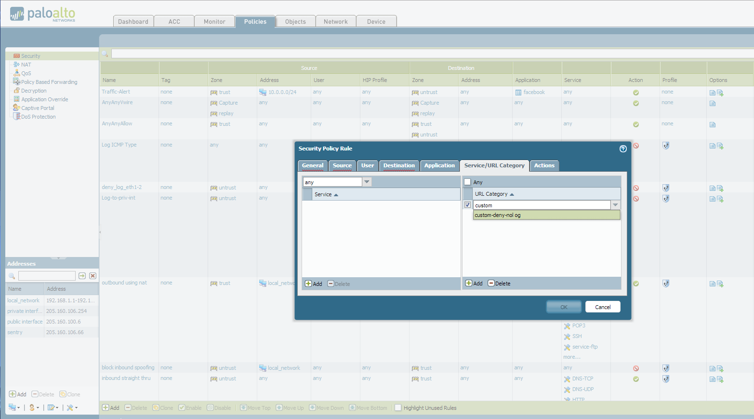
Task: Uncheck the custom URL category row checkbox
Action: click(467, 205)
